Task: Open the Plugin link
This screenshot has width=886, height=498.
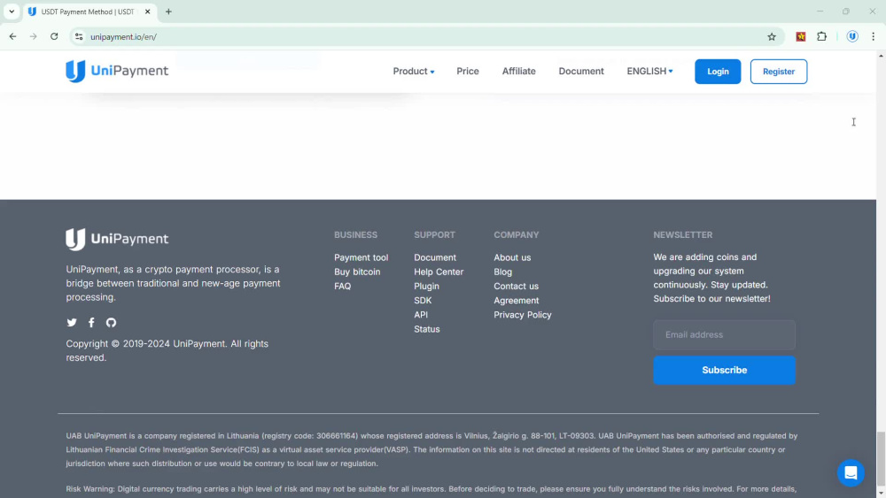Action: pos(426,286)
